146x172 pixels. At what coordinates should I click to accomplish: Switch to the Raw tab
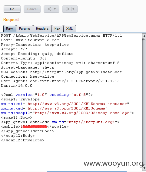point(10,29)
